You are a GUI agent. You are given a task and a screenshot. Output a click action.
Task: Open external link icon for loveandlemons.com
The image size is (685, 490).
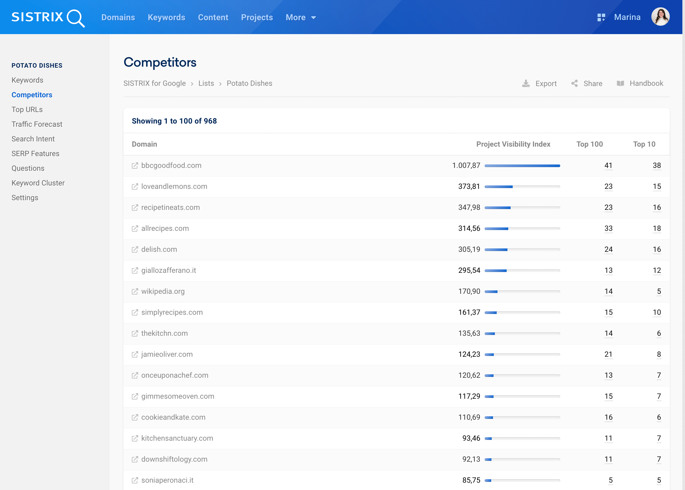click(135, 187)
